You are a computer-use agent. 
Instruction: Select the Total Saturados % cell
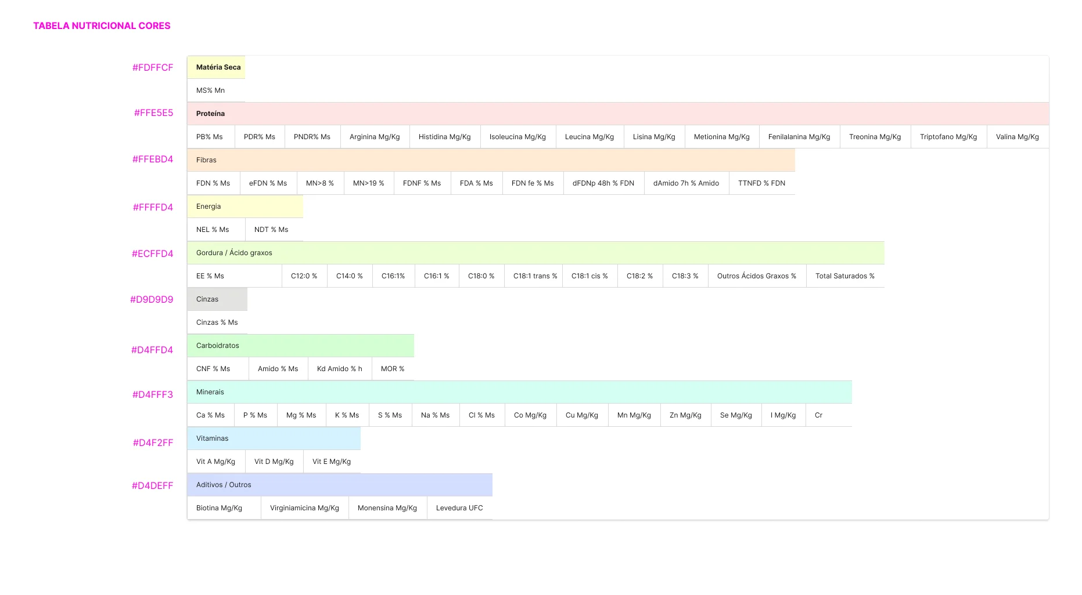click(x=845, y=276)
